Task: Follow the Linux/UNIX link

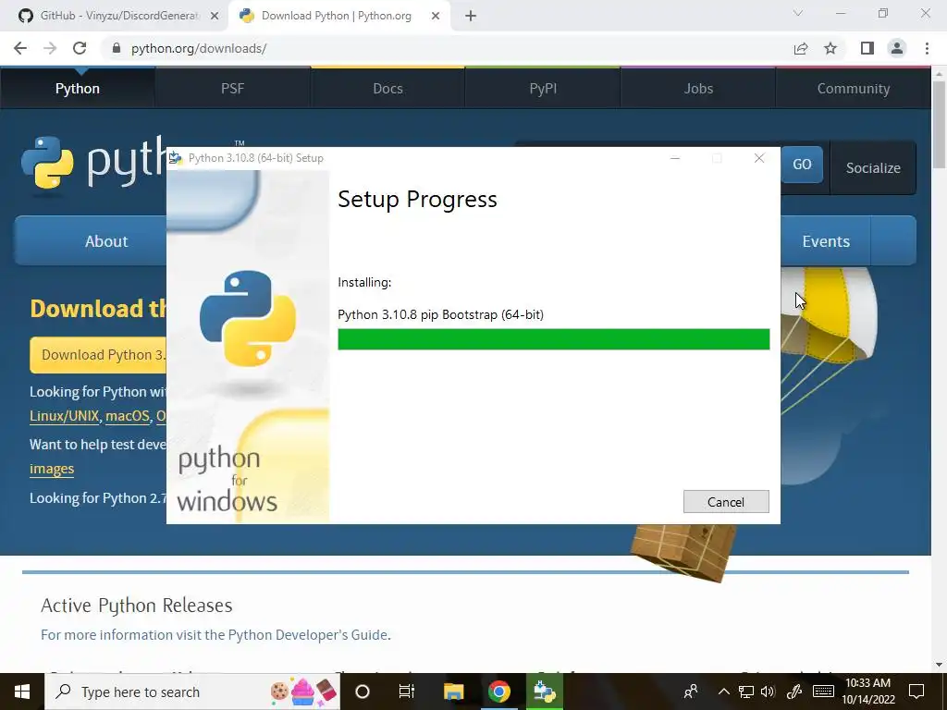Action: coord(64,416)
